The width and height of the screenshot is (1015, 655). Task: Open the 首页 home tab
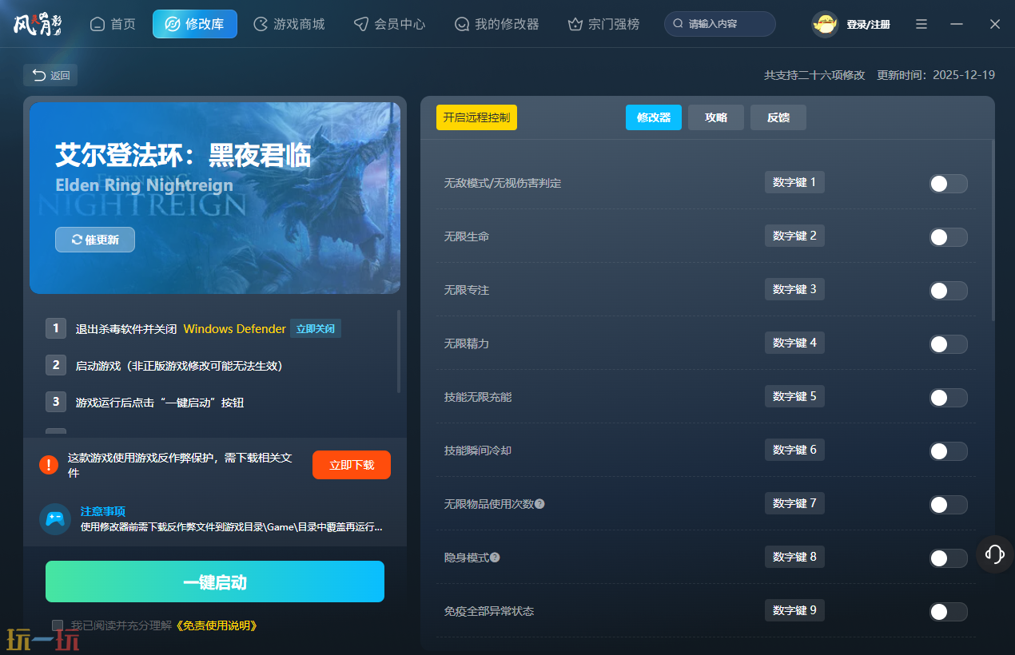tap(113, 24)
